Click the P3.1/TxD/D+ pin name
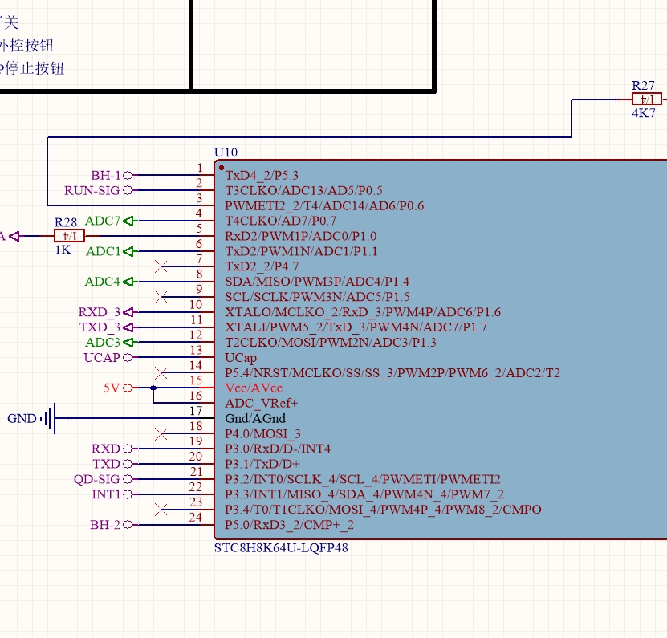Screen dimensions: 667x638 point(262,464)
